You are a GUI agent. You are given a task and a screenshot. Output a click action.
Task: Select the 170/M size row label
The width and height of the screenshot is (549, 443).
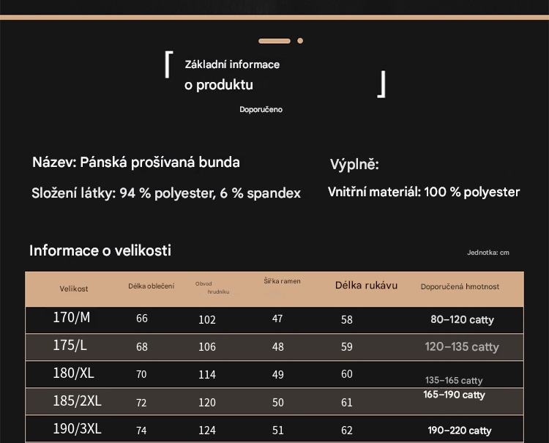click(72, 318)
